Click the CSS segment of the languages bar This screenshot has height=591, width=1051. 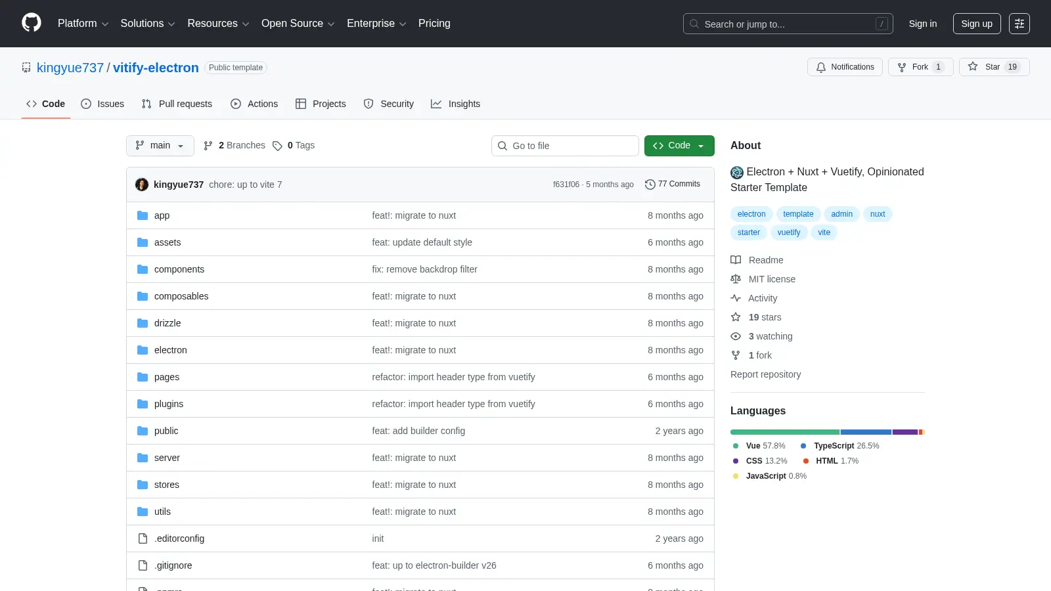click(x=905, y=432)
